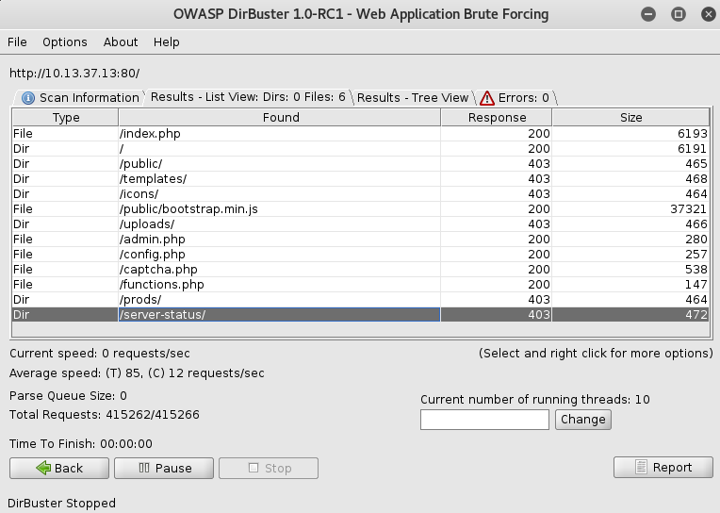Maximize the DirBuster window
This screenshot has width=720, height=513.
pyautogui.click(x=679, y=14)
